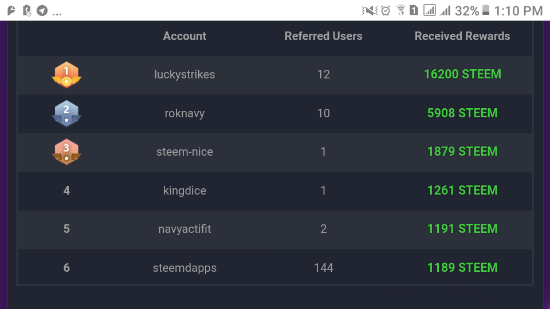
Task: Open the luckystrikes account
Action: coord(184,74)
